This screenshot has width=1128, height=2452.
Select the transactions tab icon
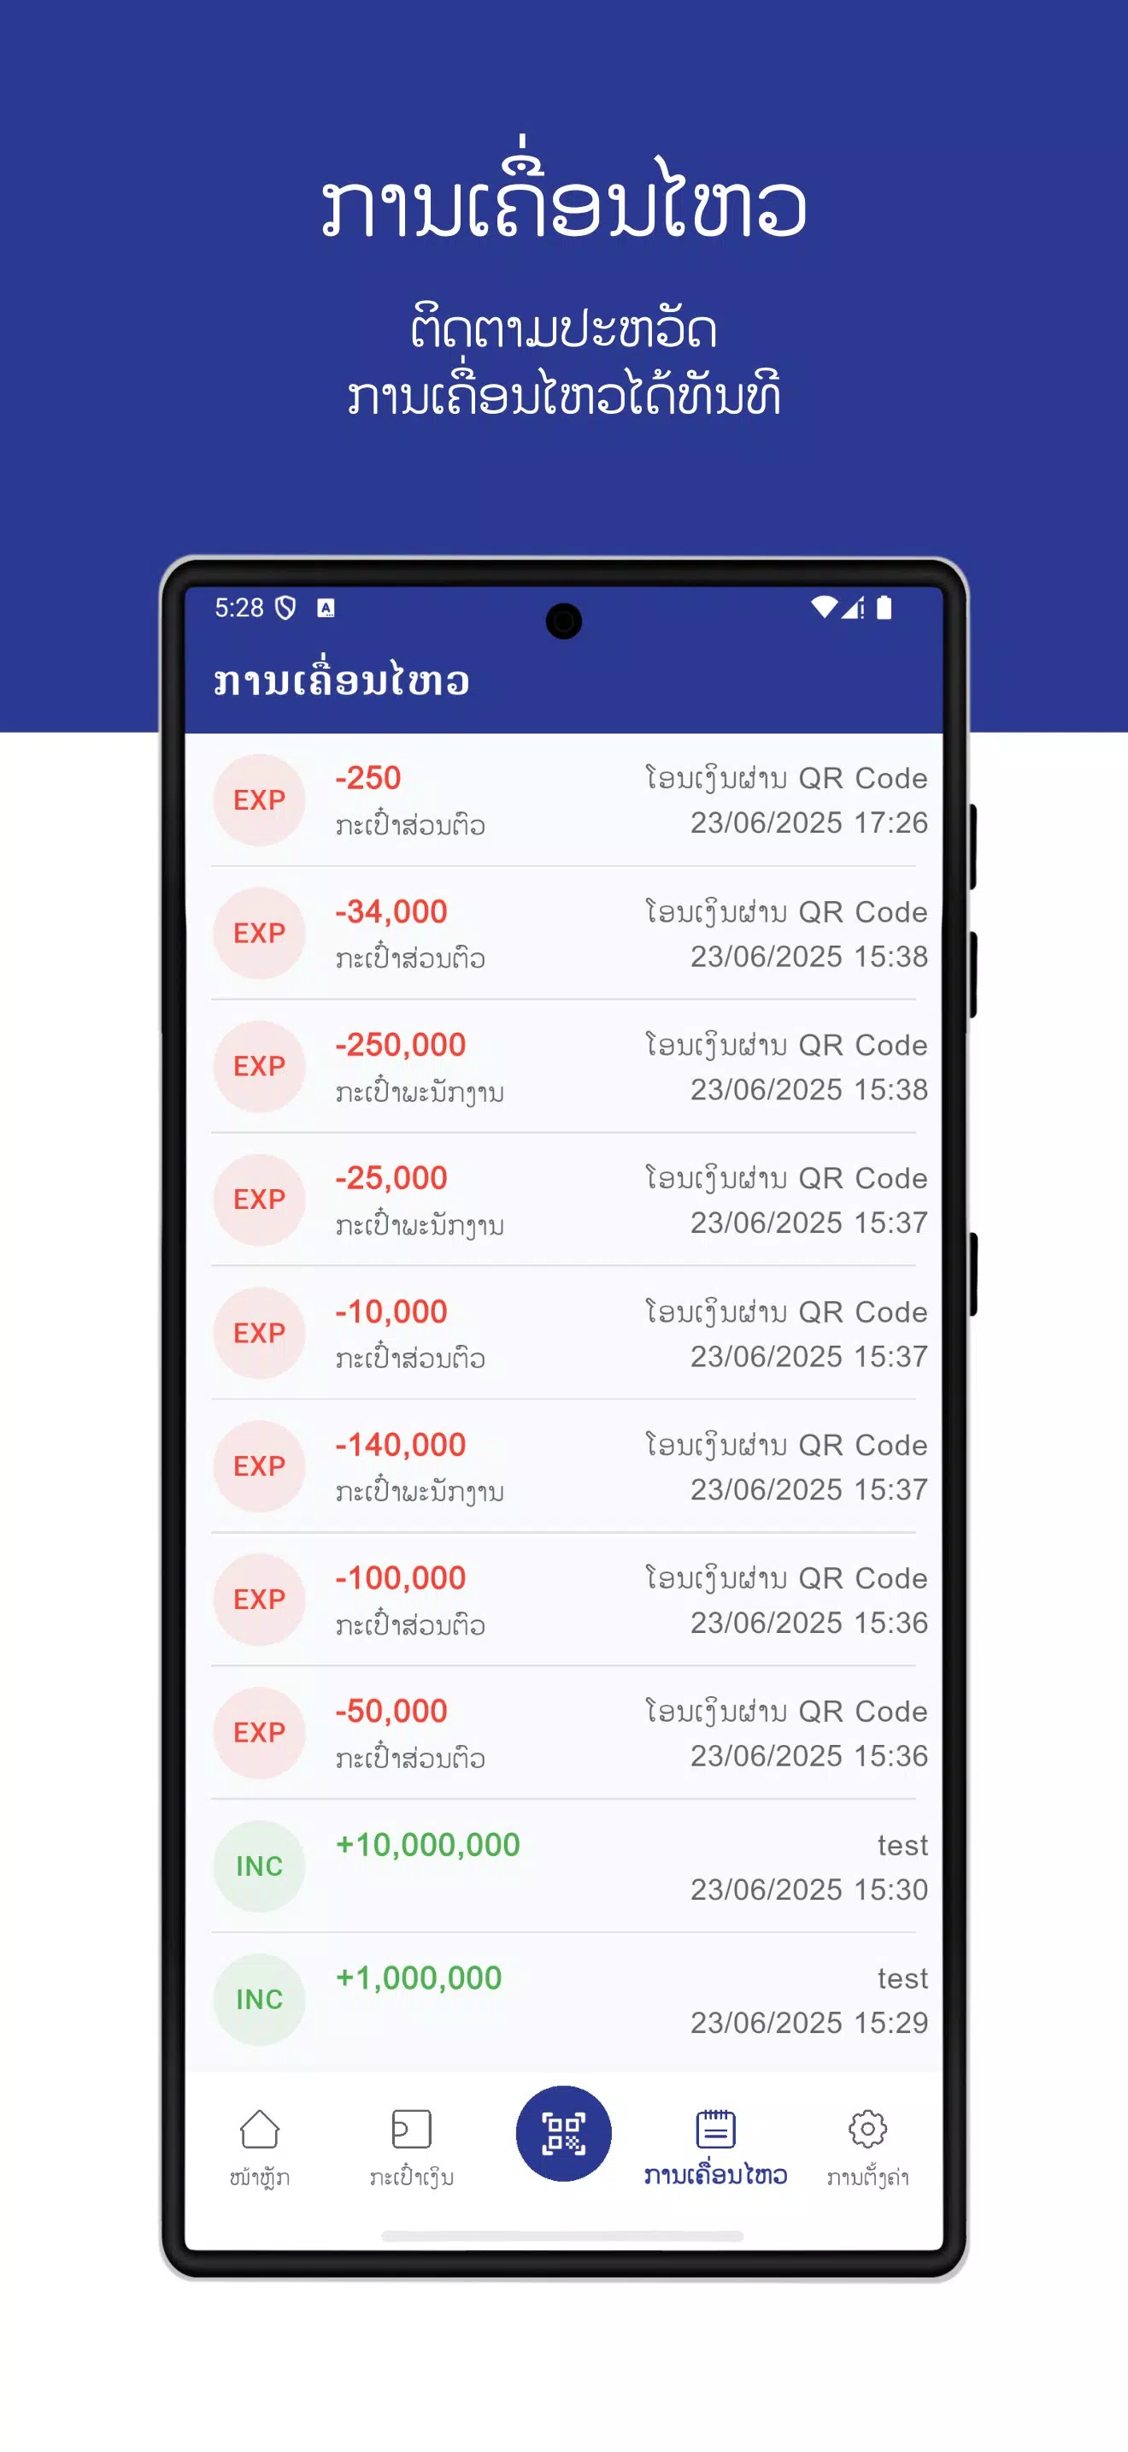(x=715, y=2130)
